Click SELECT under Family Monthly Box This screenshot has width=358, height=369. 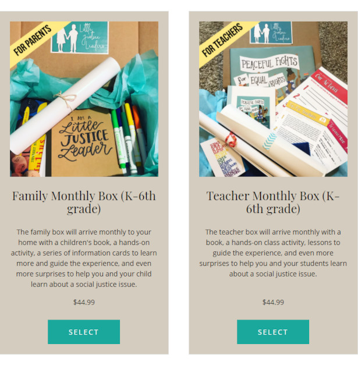click(84, 332)
